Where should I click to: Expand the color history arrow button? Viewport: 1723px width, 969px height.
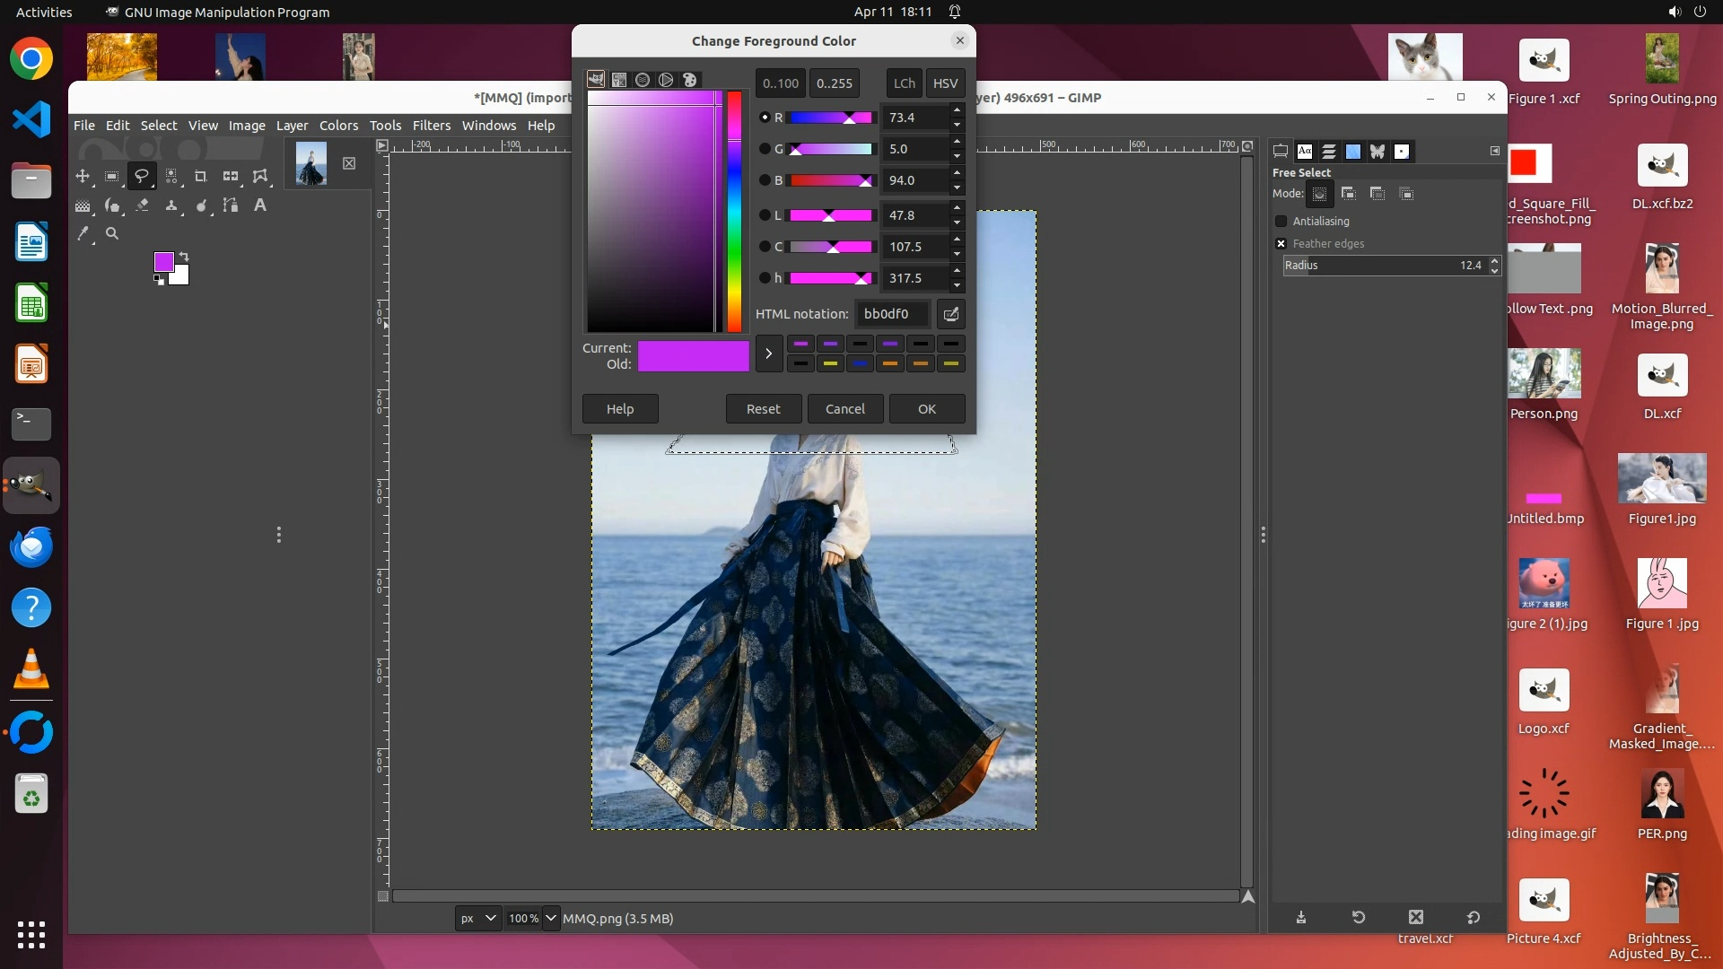(768, 354)
